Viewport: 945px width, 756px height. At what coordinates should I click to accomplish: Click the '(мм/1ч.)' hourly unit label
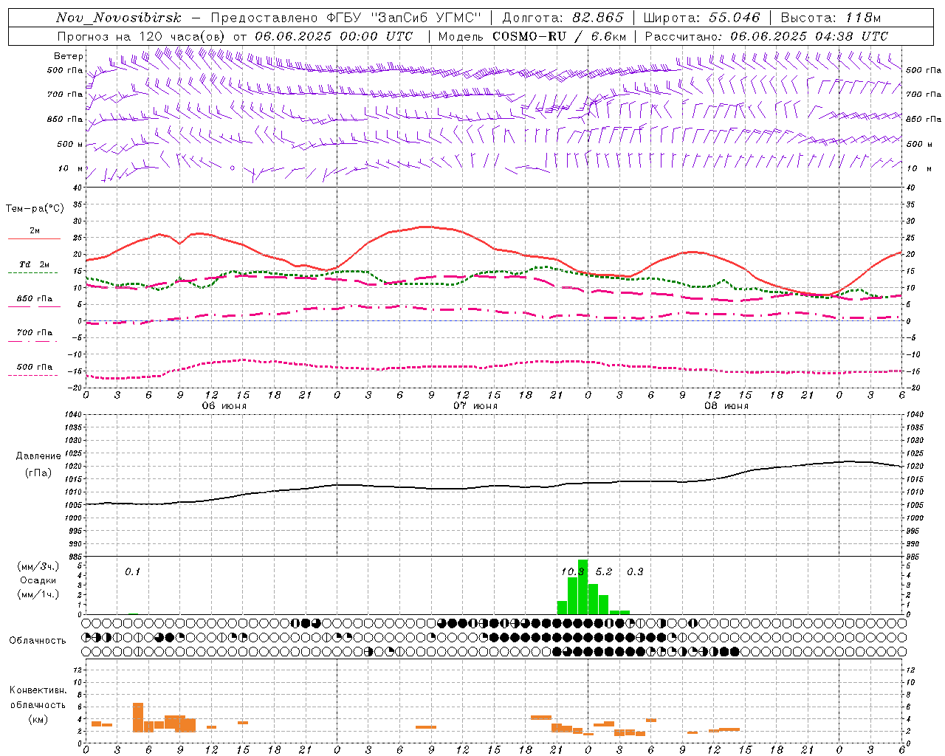[x=38, y=594]
